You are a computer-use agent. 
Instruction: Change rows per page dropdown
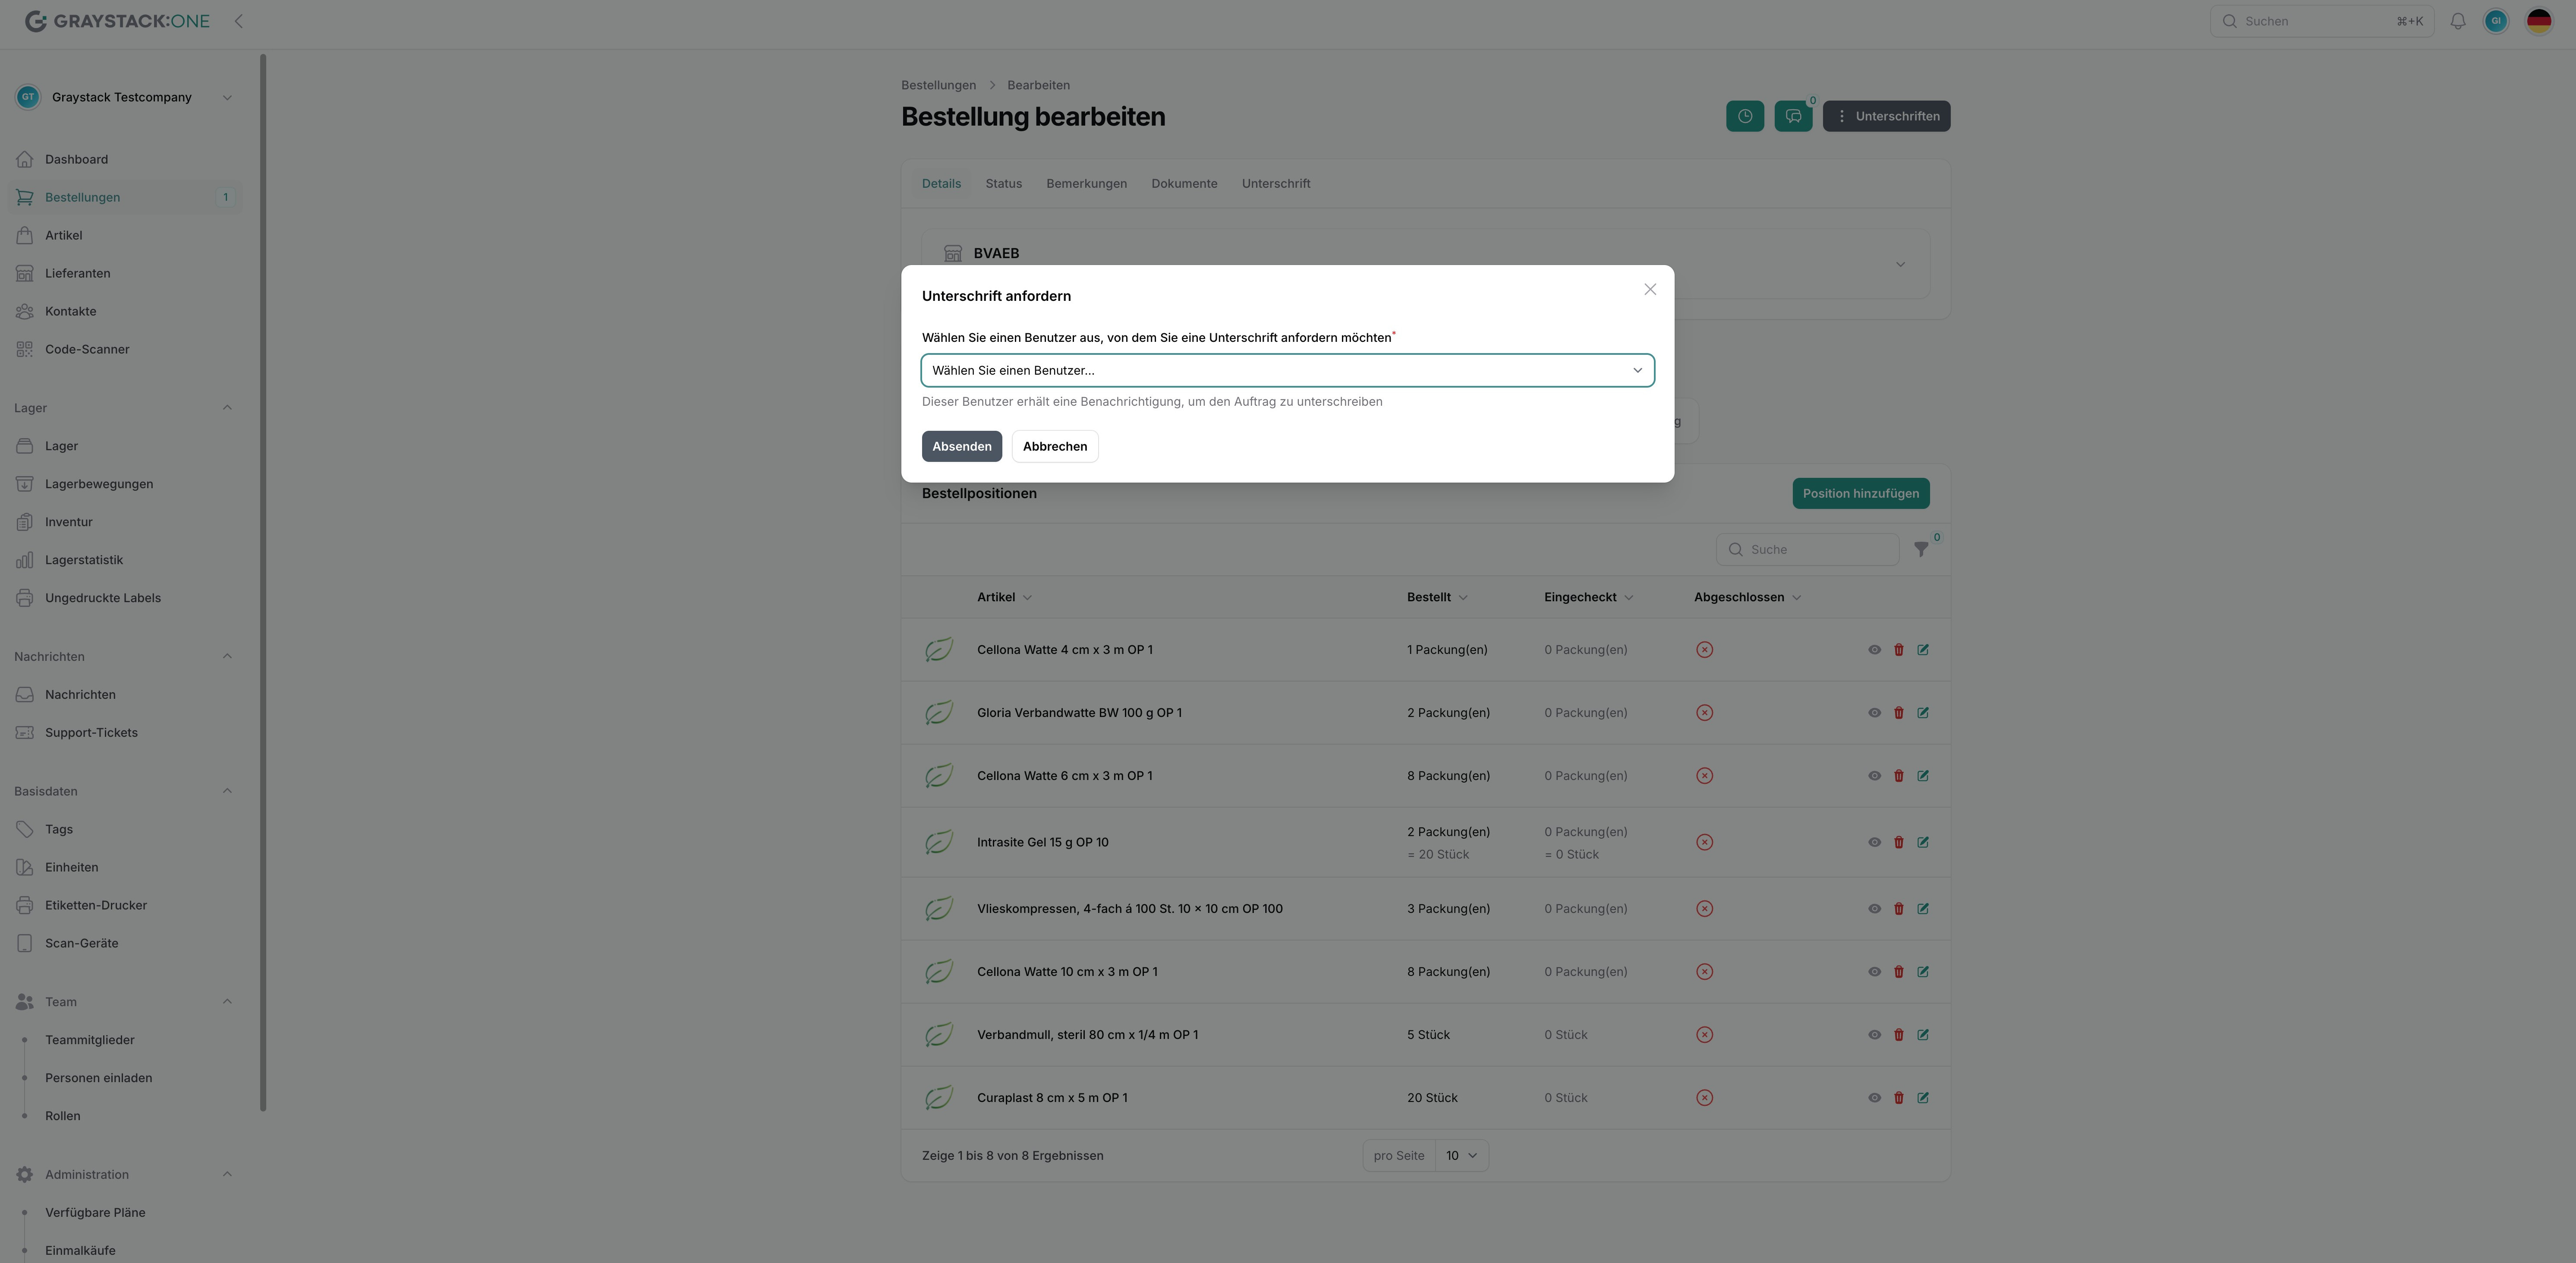1460,1156
